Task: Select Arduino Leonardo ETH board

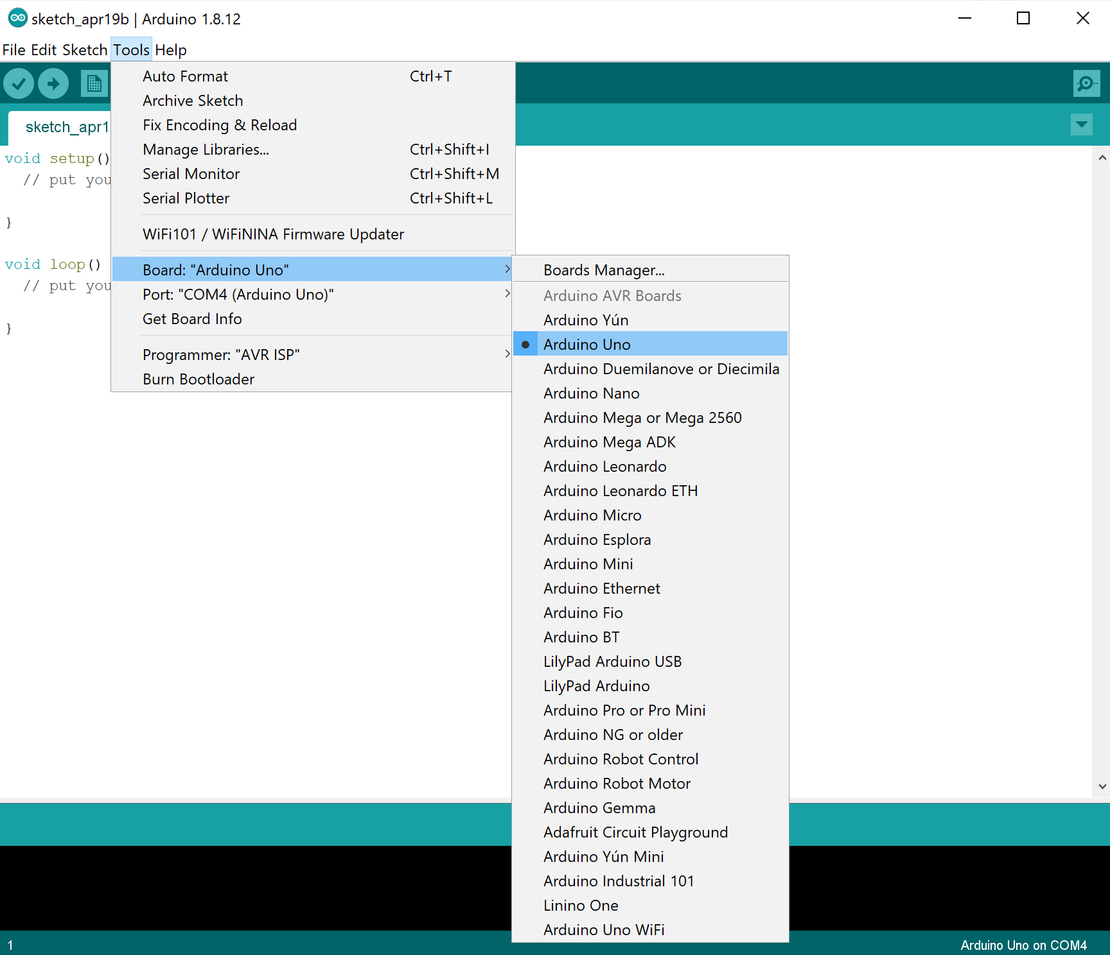Action: click(x=650, y=490)
